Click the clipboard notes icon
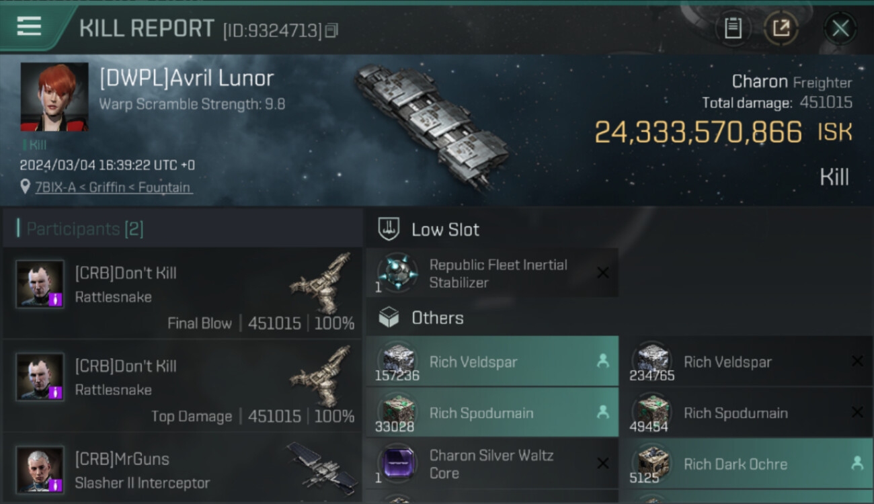874x504 pixels. pyautogui.click(x=733, y=28)
